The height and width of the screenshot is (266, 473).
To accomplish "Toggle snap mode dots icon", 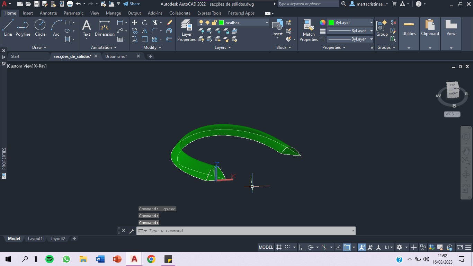I will pyautogui.click(x=287, y=247).
